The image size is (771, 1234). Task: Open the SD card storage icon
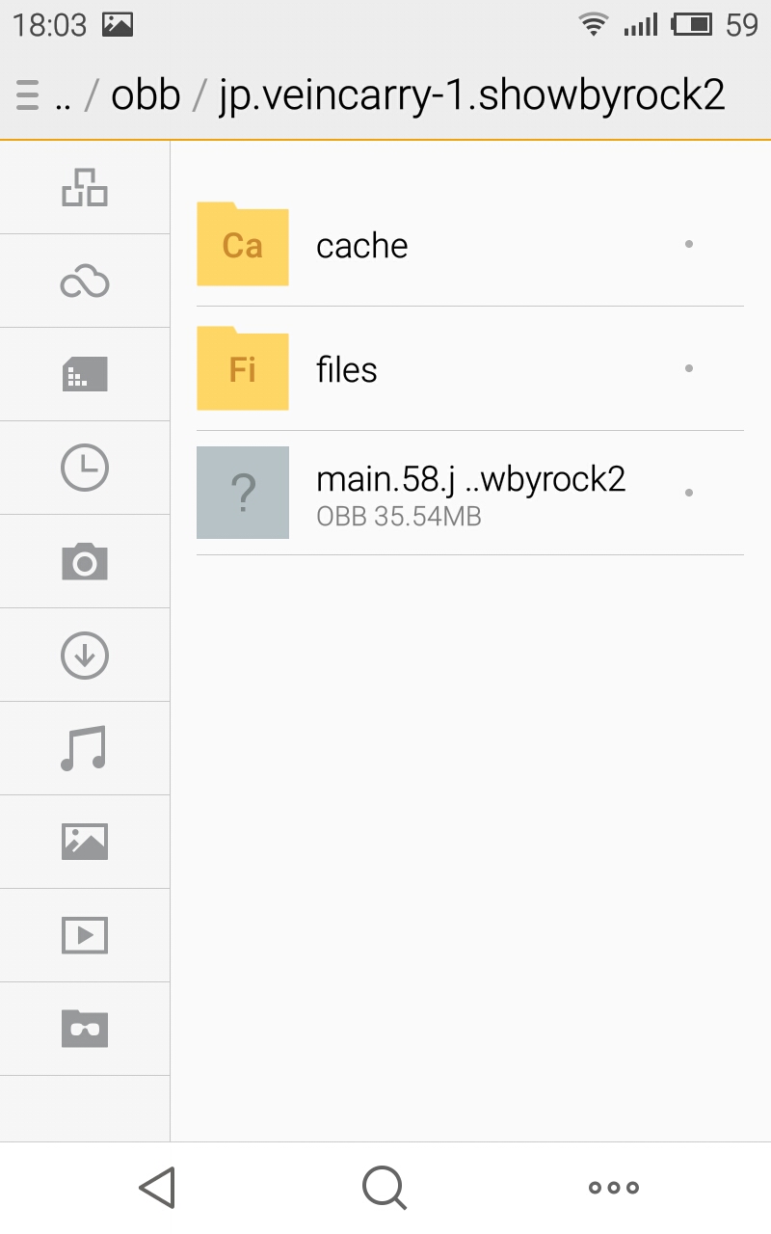pos(85,374)
